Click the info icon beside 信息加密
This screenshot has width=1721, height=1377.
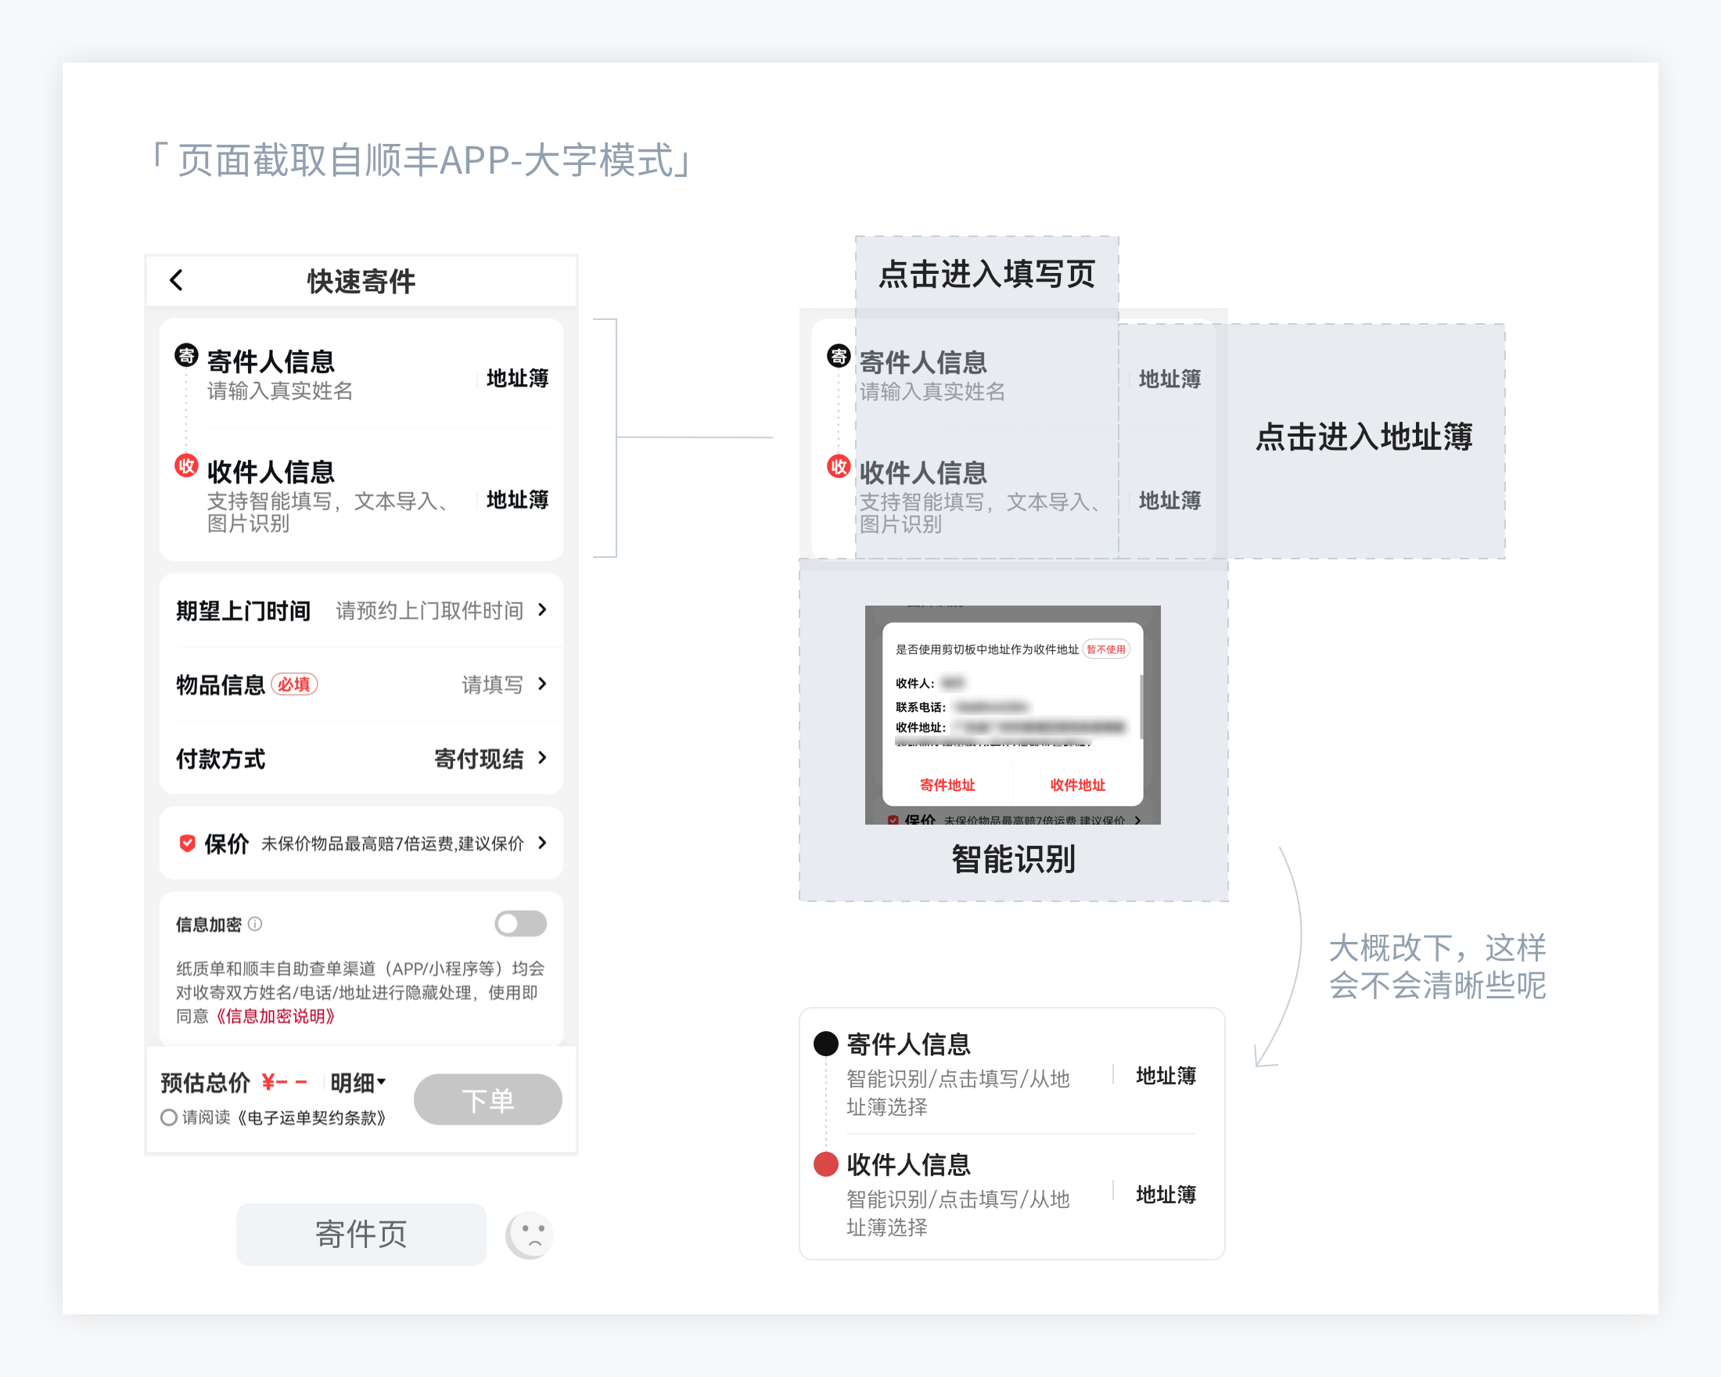(x=255, y=923)
